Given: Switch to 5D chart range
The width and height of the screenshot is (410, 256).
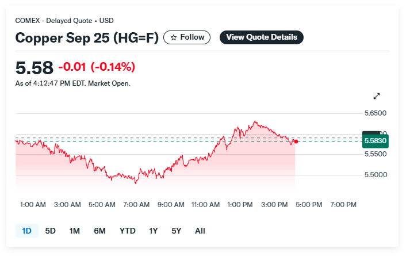Looking at the screenshot, I should pyautogui.click(x=51, y=231).
